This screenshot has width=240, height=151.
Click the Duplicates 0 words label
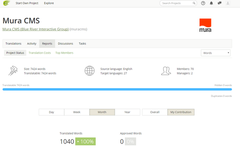(x=221, y=96)
